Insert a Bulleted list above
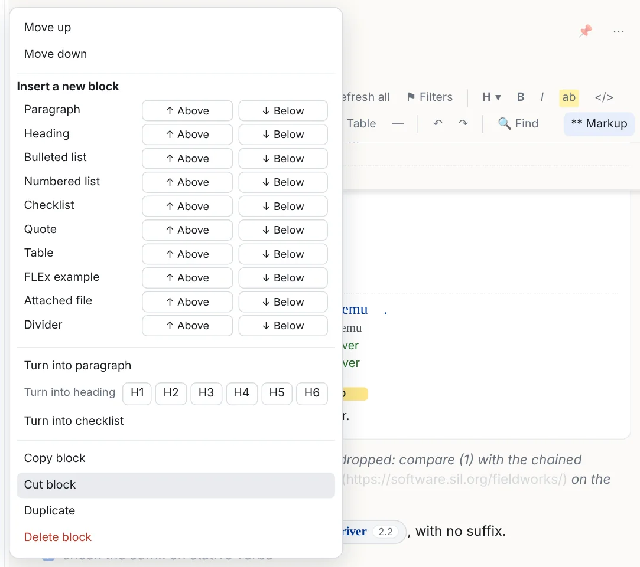Screen dimensions: 640x567 coord(187,159)
